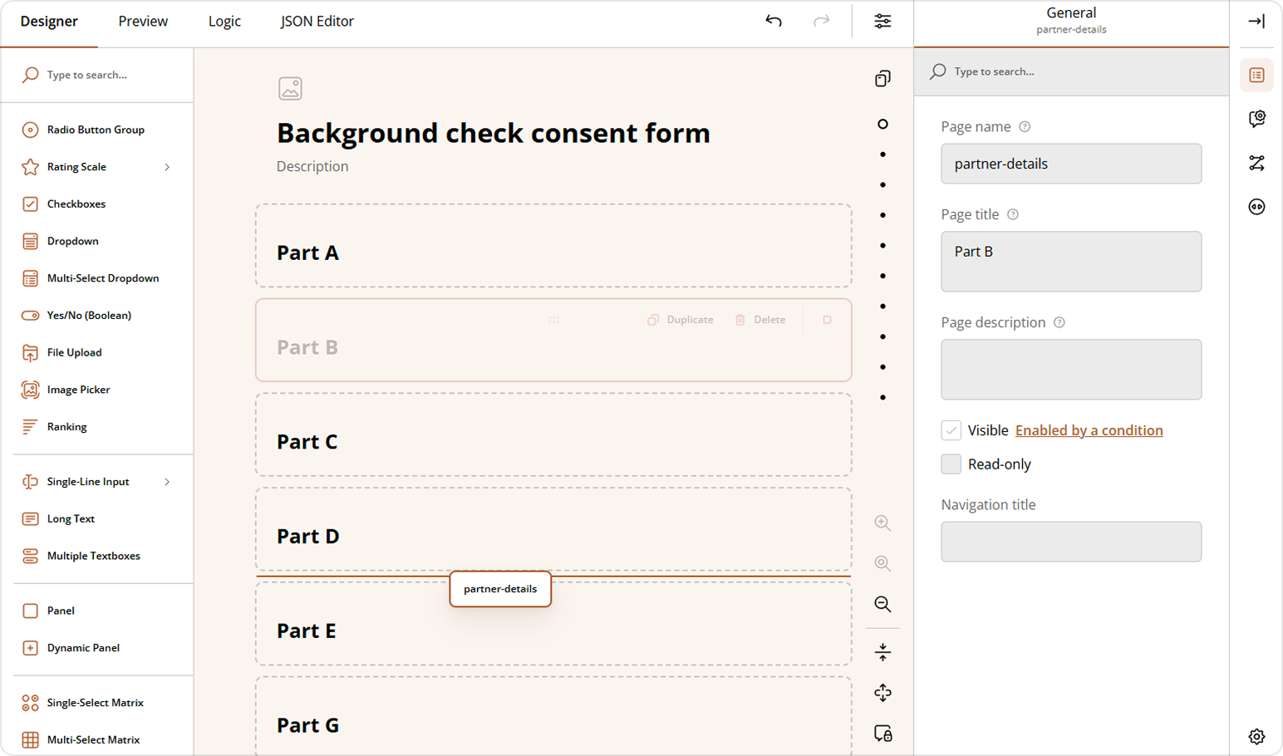Switch to the Preview tab
Viewport: 1283px width, 756px height.
tap(143, 22)
